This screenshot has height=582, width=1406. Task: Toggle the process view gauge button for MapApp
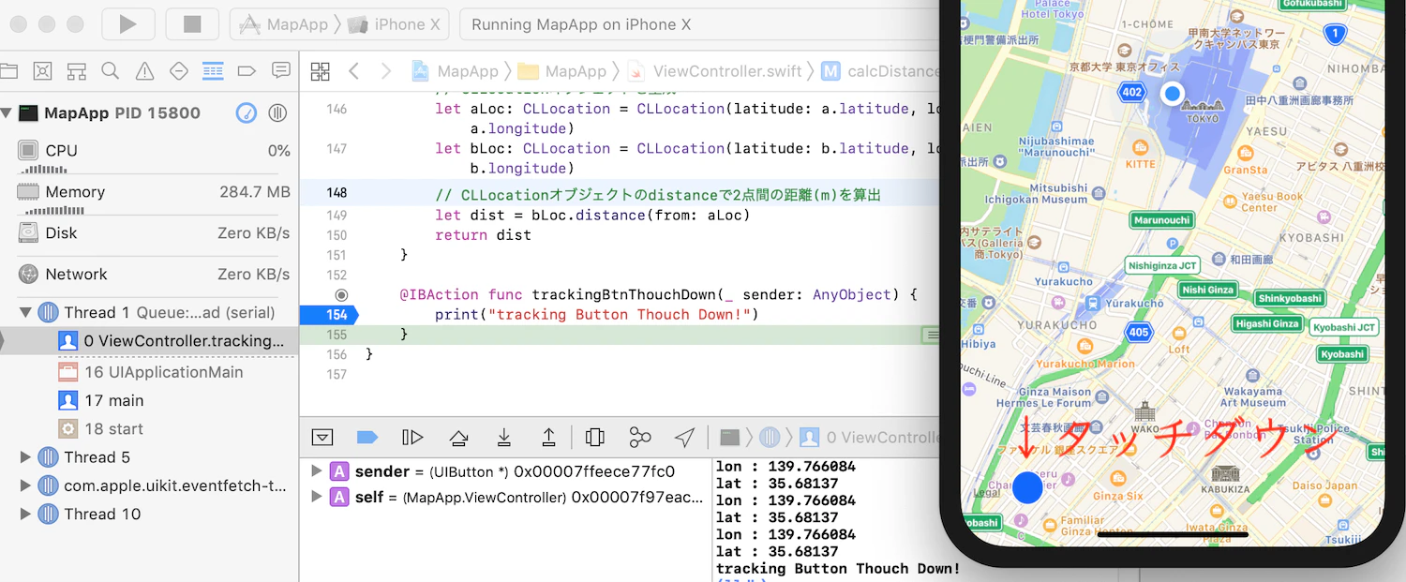point(246,113)
